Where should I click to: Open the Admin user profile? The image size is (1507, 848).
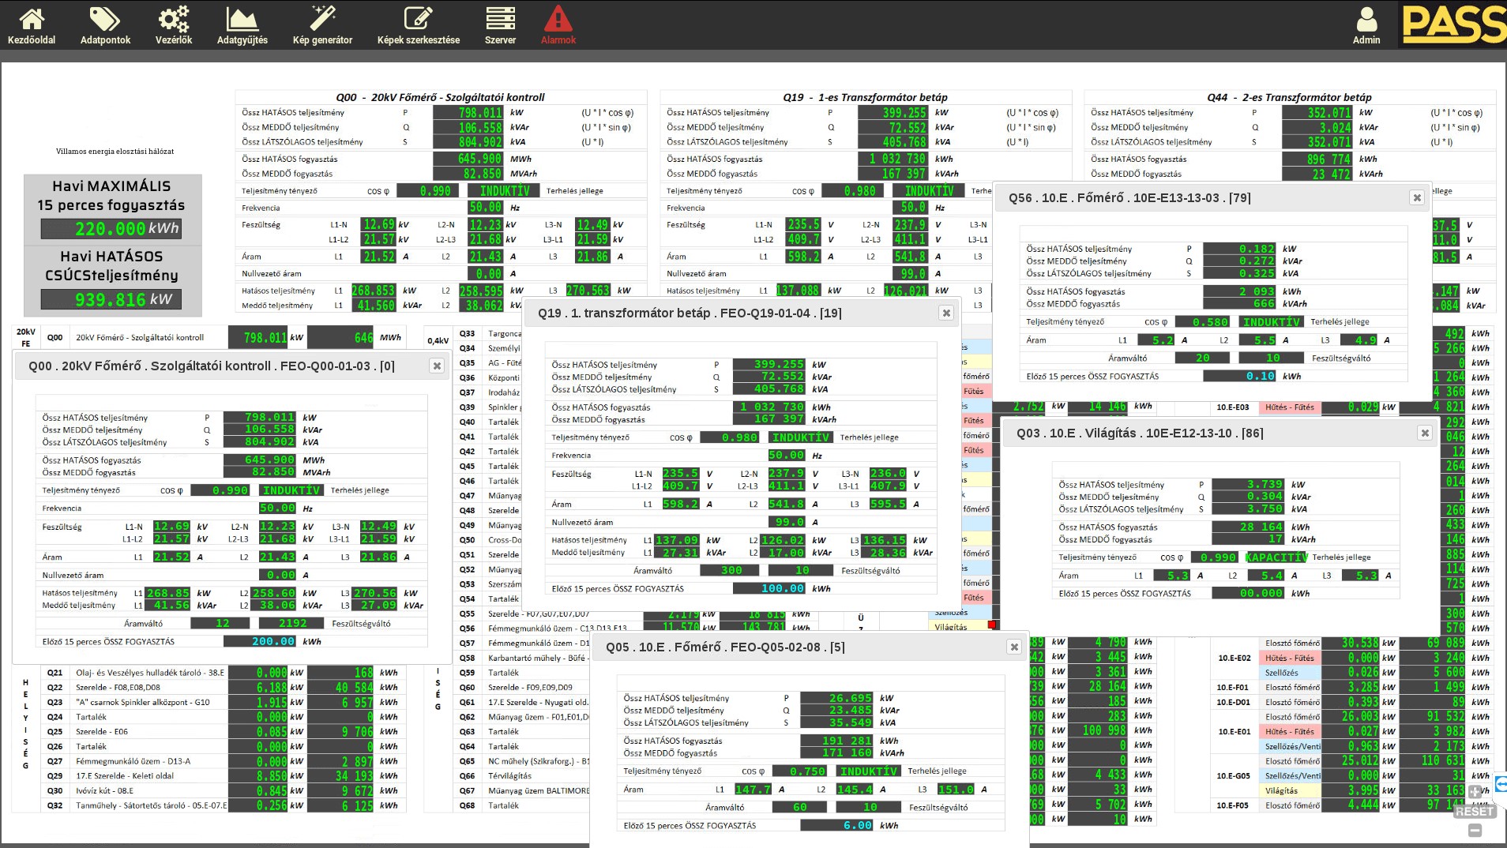1366,25
